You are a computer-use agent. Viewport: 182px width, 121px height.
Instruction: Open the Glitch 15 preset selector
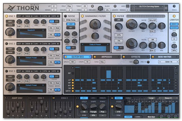169,62
